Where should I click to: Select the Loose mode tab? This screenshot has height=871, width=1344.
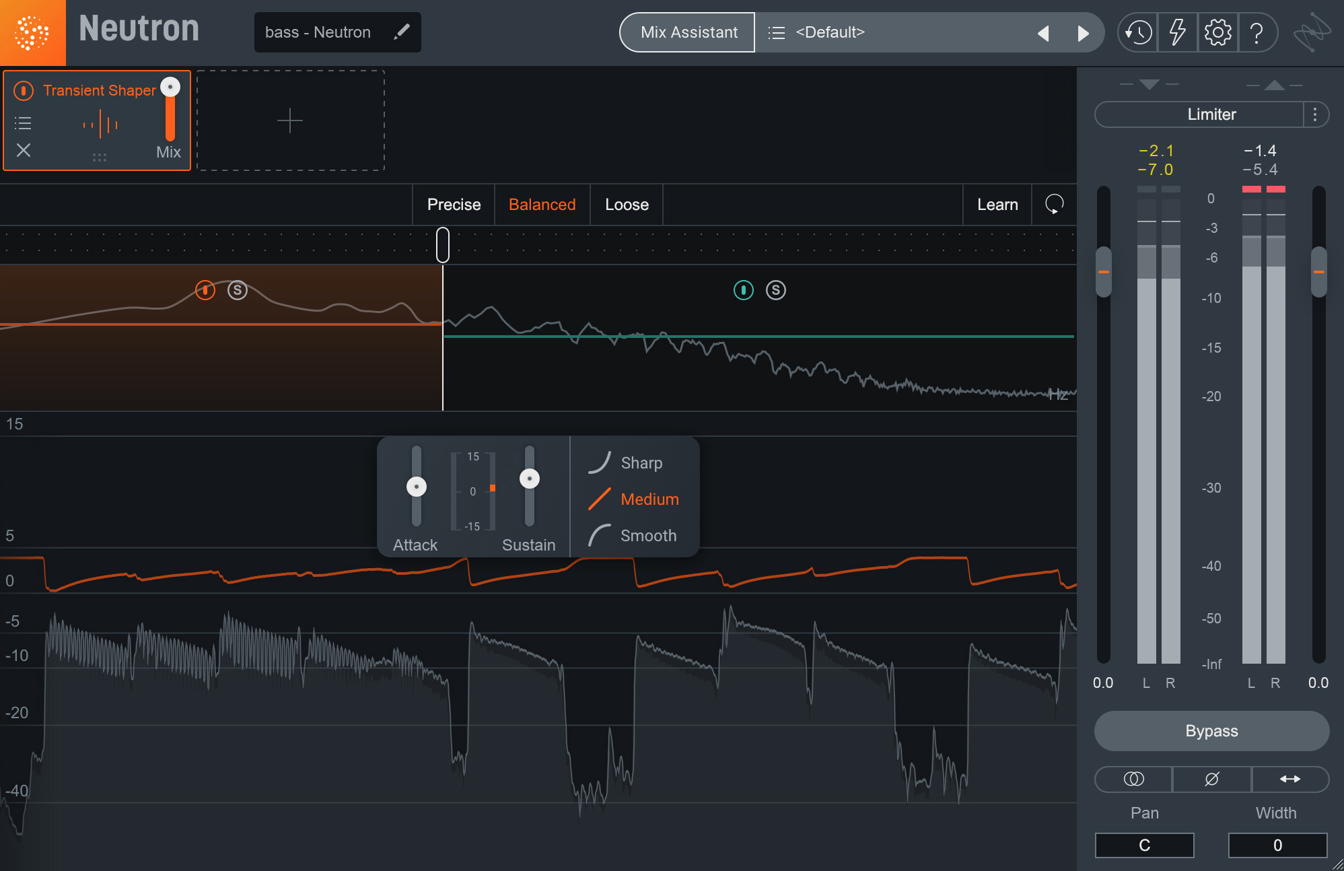pos(627,205)
